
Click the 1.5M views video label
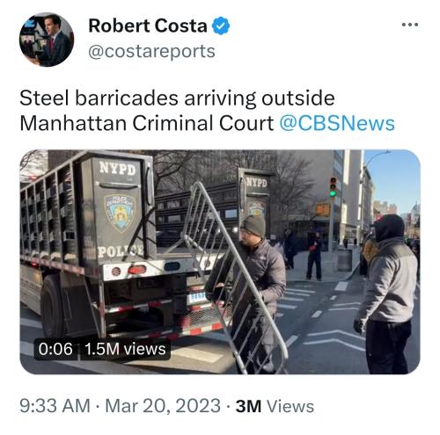125,349
